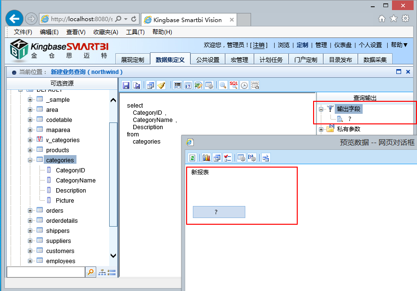Click the hierarchy tree view icon
Screen dimensions: 417x291
click(102, 272)
